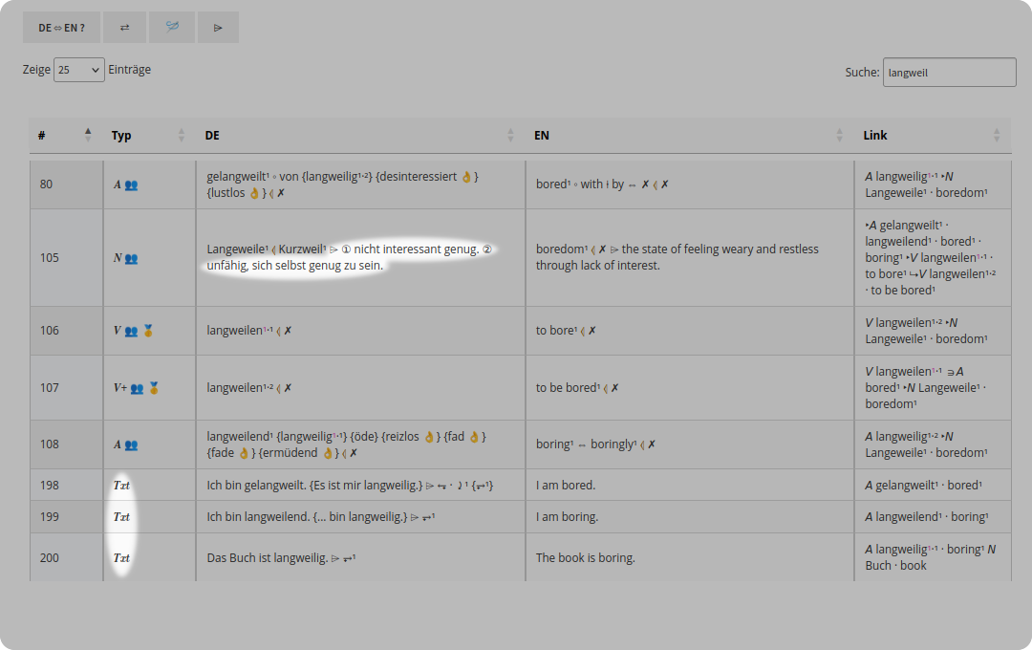Click the ✗ mark after langweilen¹·¹ in DE
Screen dimensions: 1032x650
tap(288, 331)
